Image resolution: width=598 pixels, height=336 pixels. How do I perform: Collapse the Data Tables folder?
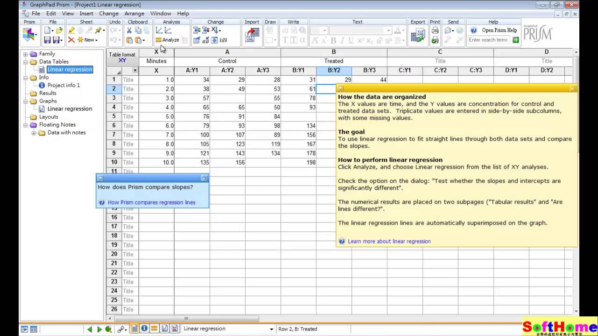[26, 62]
